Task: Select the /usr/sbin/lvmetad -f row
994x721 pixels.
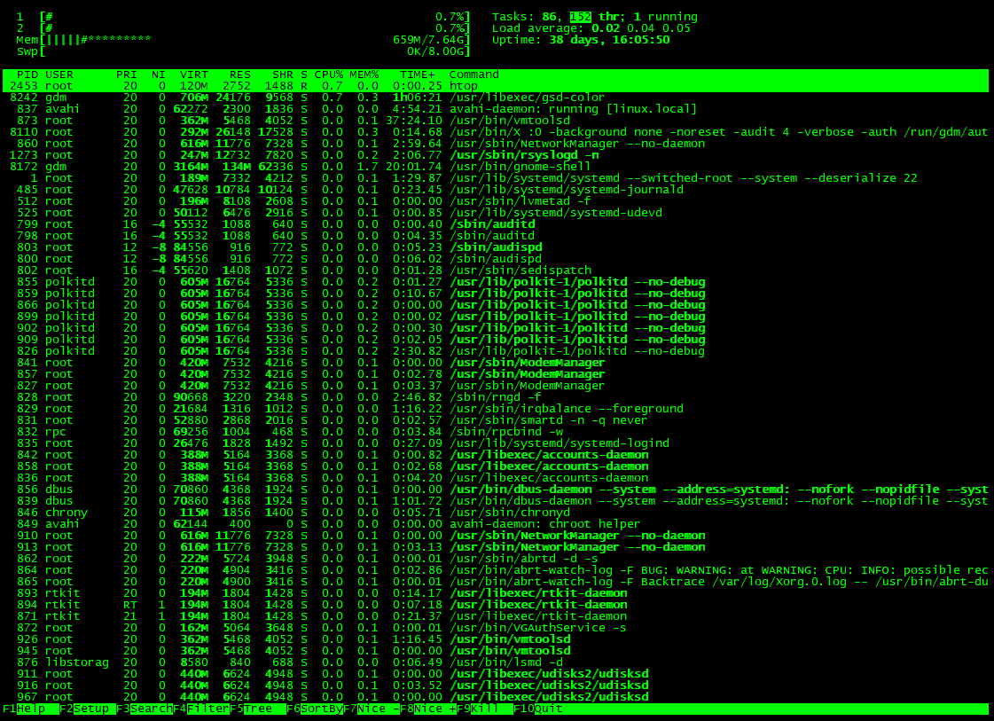Action: [496, 201]
